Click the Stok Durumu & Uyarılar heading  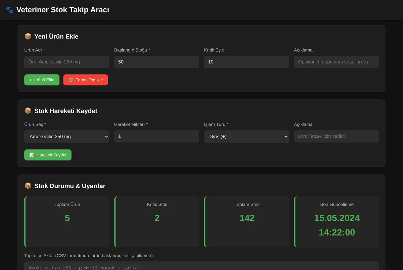point(70,186)
